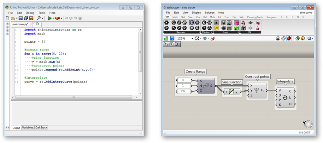The image size is (323, 143).
Task: Toggle wireframe preview mode in Grasshopper
Action: click(283, 38)
